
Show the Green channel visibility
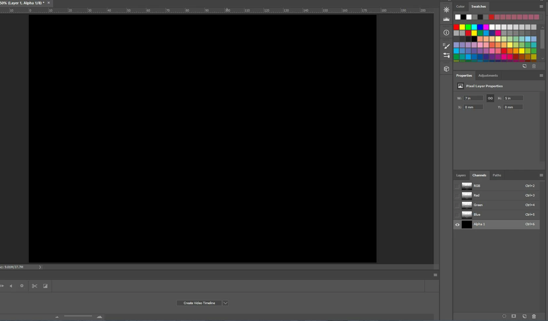tap(457, 205)
